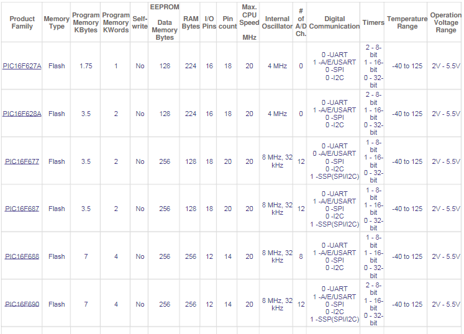Screen dimensions: 464x334
Task: Open the PIC16F677 product link
Action: [22, 161]
